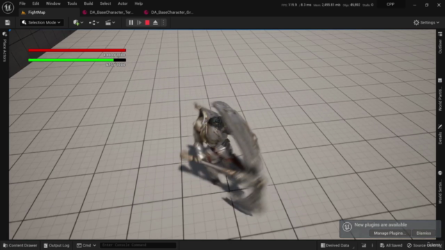Click the red health bar
This screenshot has height=250, width=445.
pyautogui.click(x=77, y=50)
